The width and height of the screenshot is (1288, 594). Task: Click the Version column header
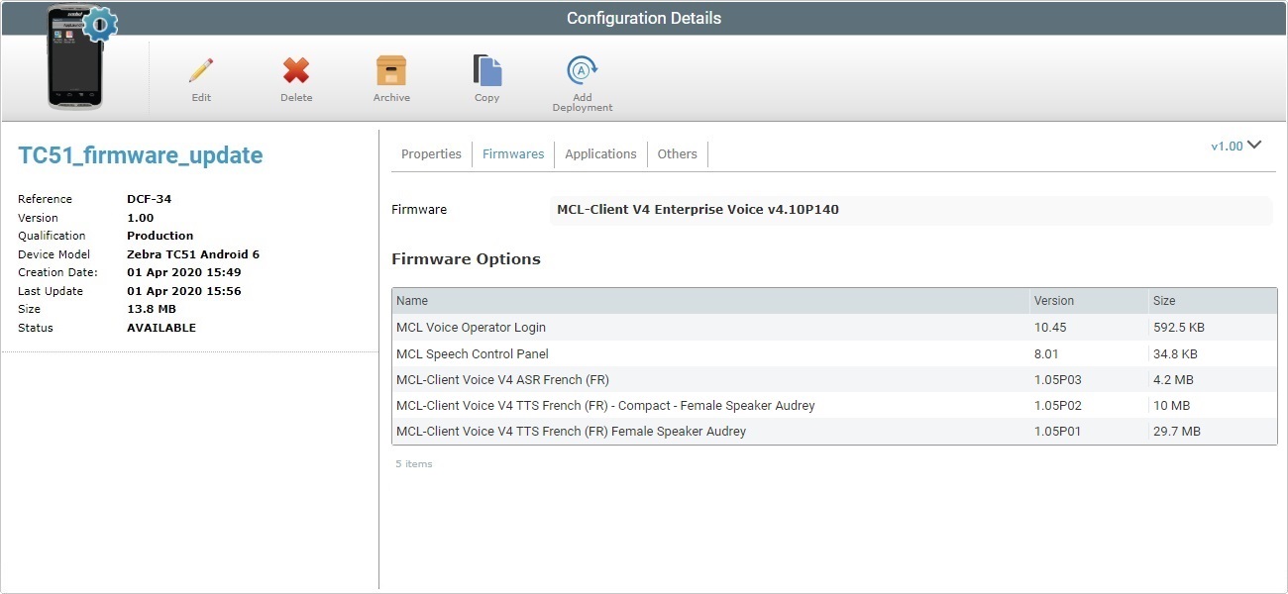tap(1052, 300)
